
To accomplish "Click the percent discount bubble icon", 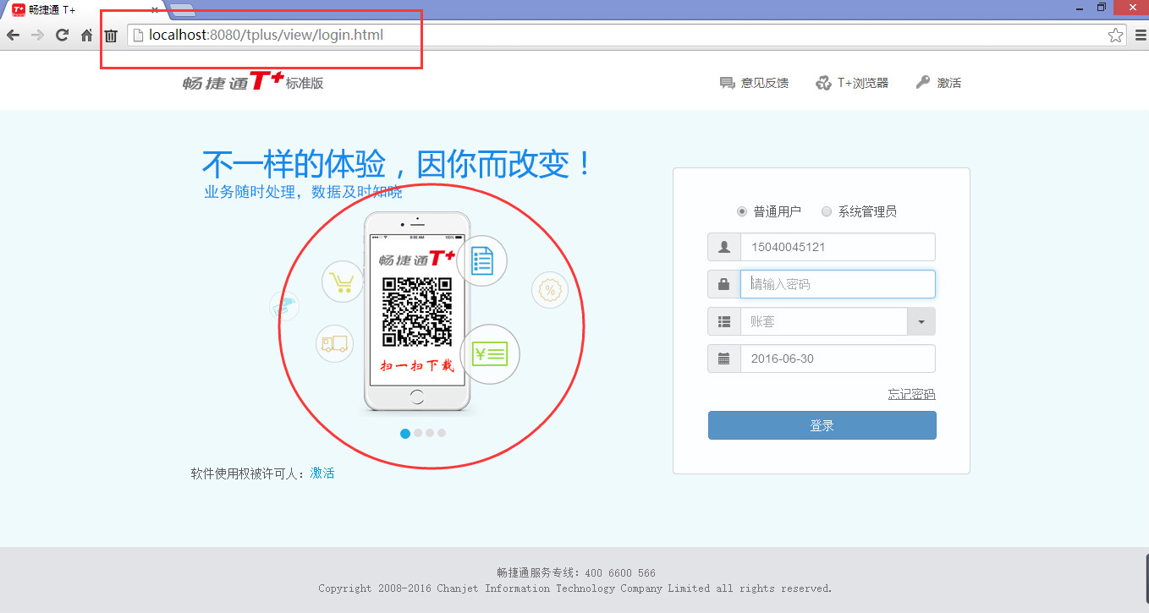I will pyautogui.click(x=550, y=291).
